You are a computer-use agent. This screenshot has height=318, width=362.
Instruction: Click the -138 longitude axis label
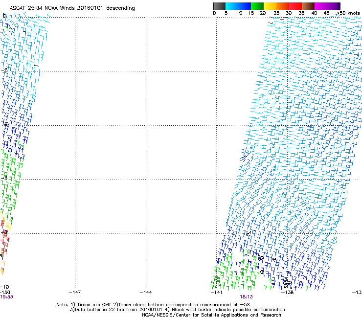(288, 293)
